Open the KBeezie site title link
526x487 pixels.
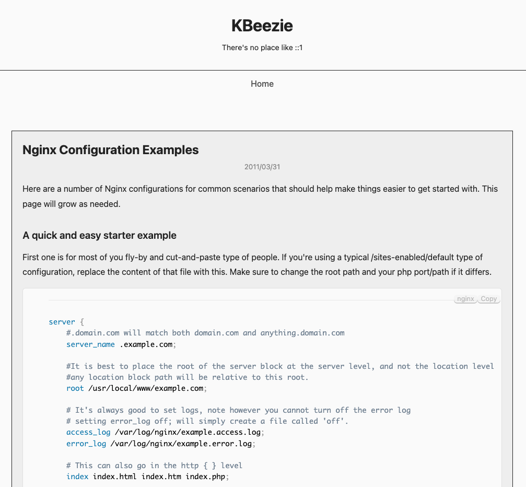tap(262, 26)
